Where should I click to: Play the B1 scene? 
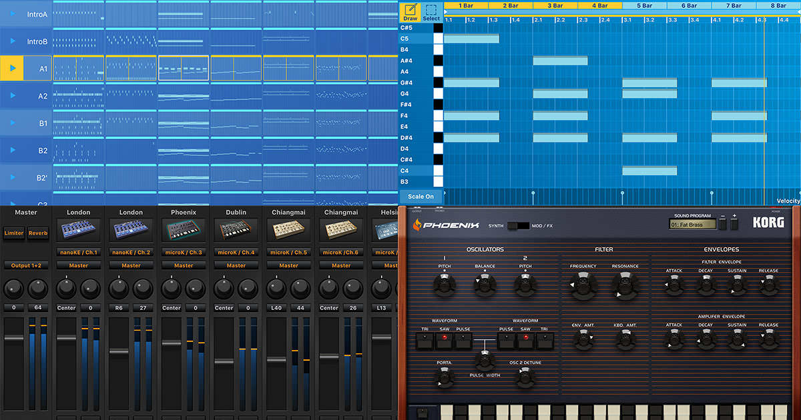point(12,123)
